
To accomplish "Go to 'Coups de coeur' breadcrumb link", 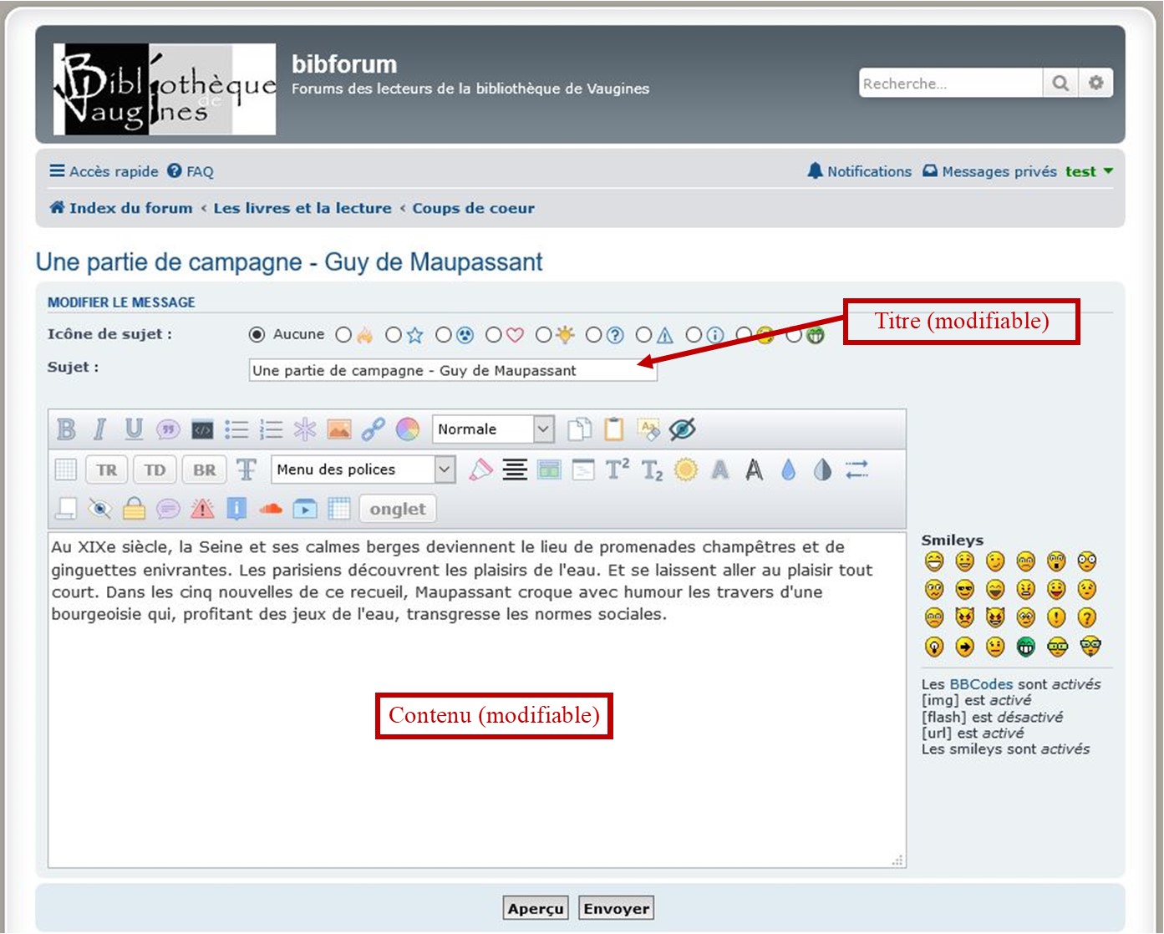I will click(473, 208).
